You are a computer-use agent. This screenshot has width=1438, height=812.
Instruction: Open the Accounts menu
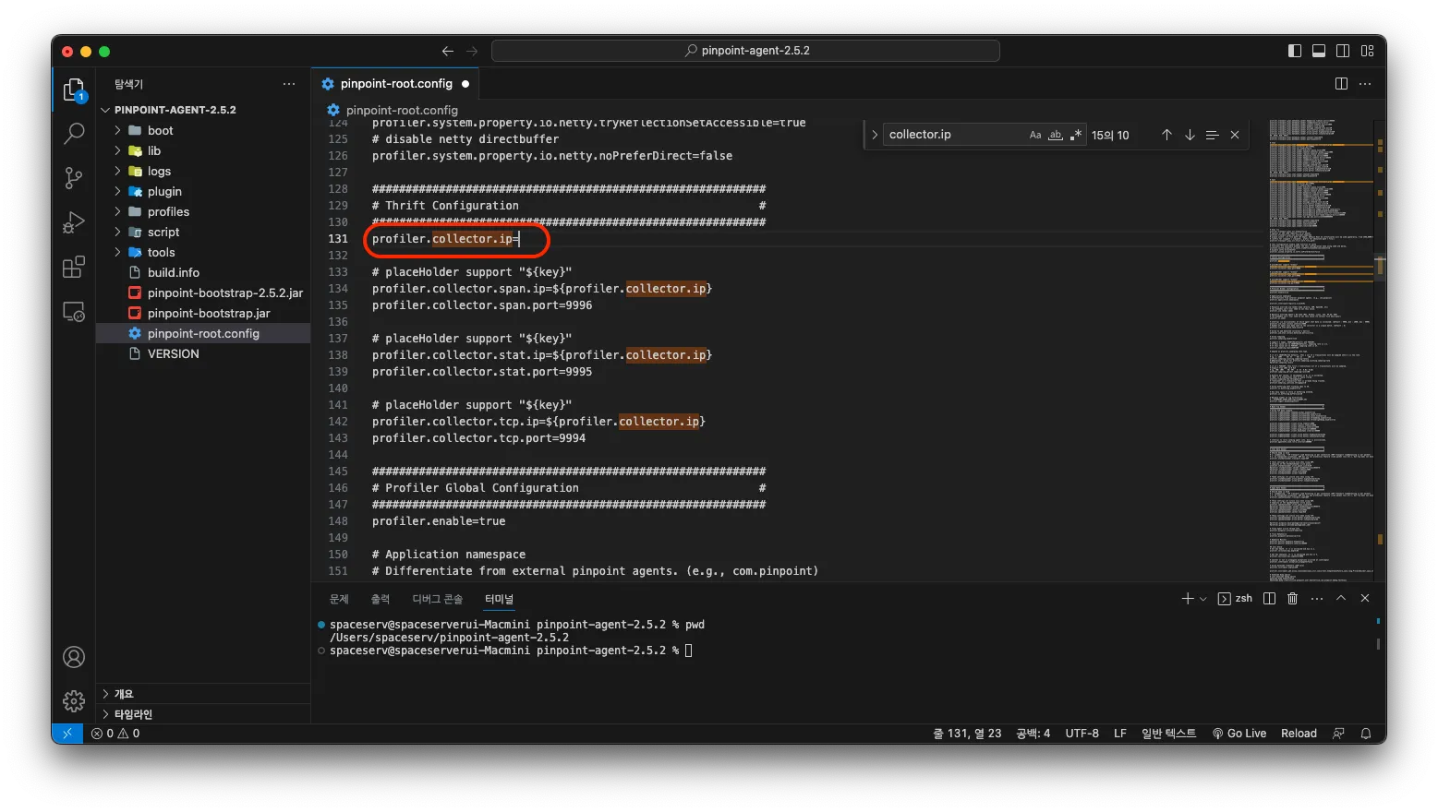click(x=74, y=657)
